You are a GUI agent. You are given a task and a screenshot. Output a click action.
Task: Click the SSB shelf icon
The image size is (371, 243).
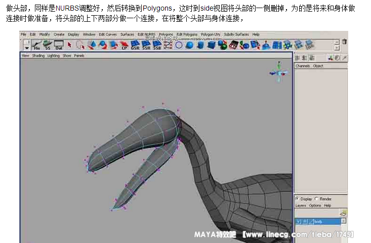click(x=157, y=45)
